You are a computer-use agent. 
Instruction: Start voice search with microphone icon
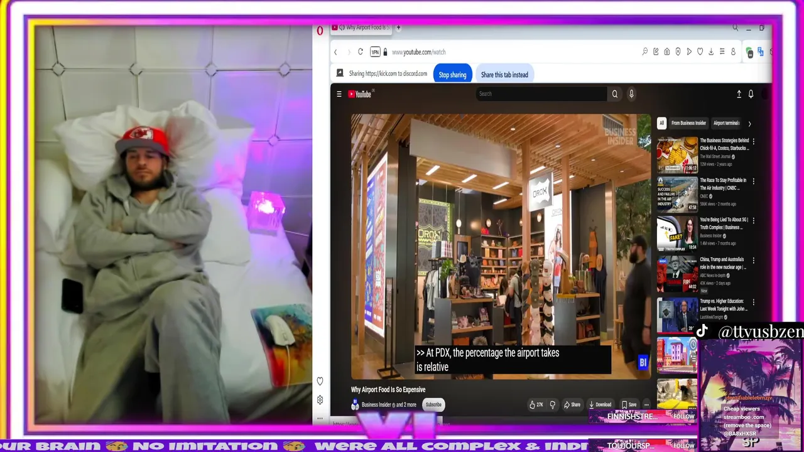click(x=631, y=94)
